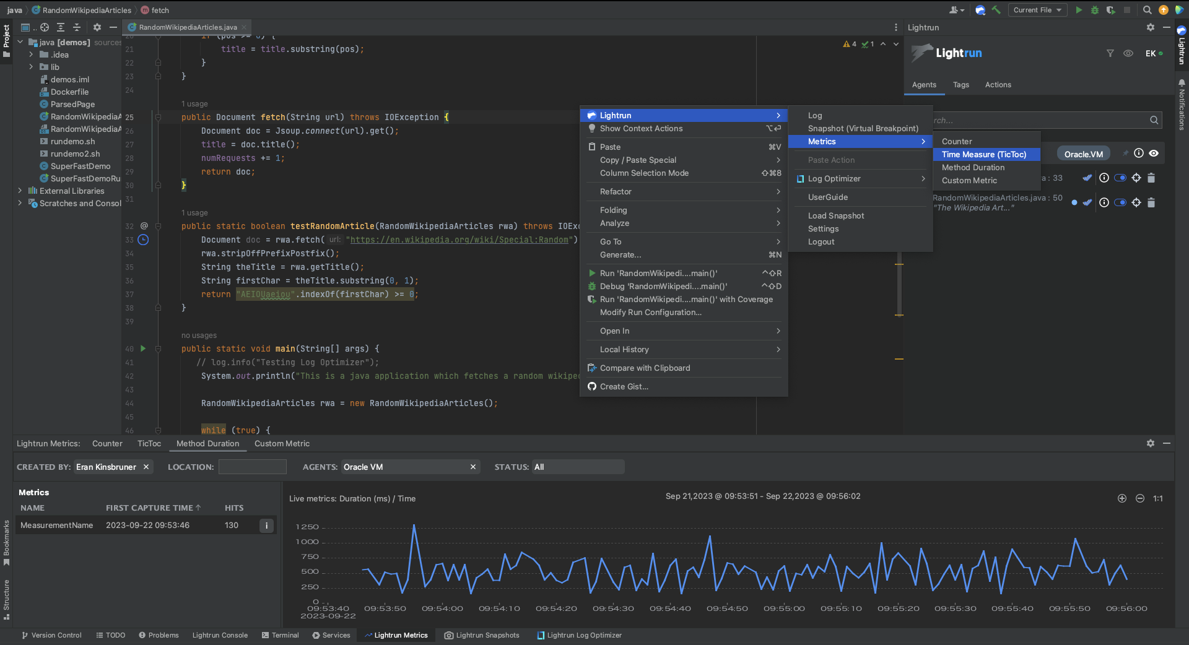Open the Lightrun panel settings gear
Viewport: 1189px width, 645px height.
[x=1150, y=27]
